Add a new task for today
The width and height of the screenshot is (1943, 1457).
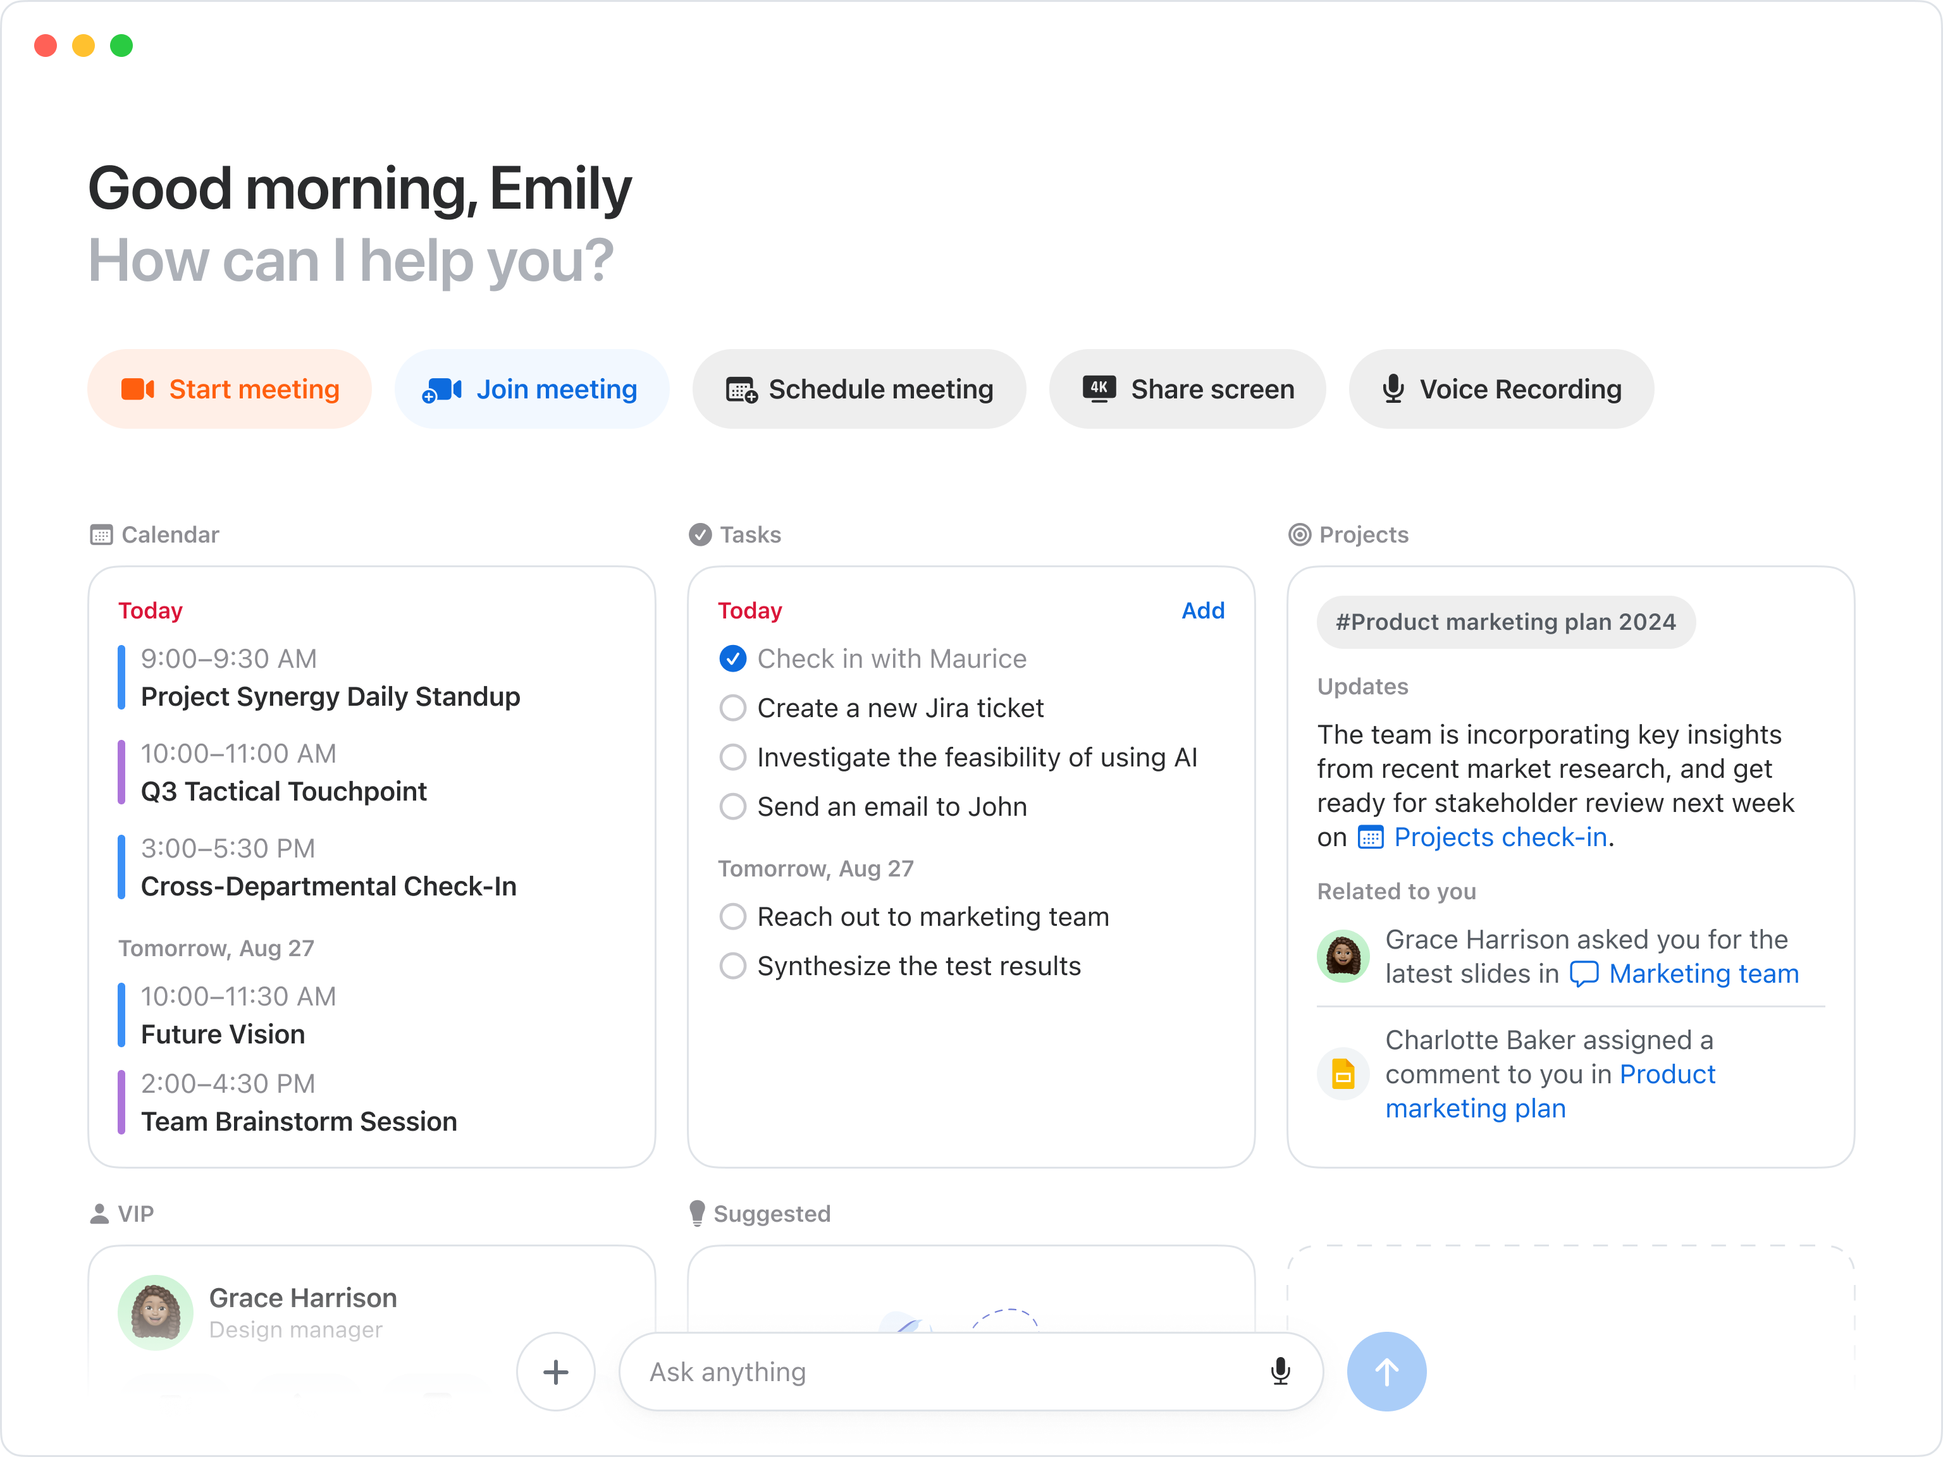[1202, 610]
